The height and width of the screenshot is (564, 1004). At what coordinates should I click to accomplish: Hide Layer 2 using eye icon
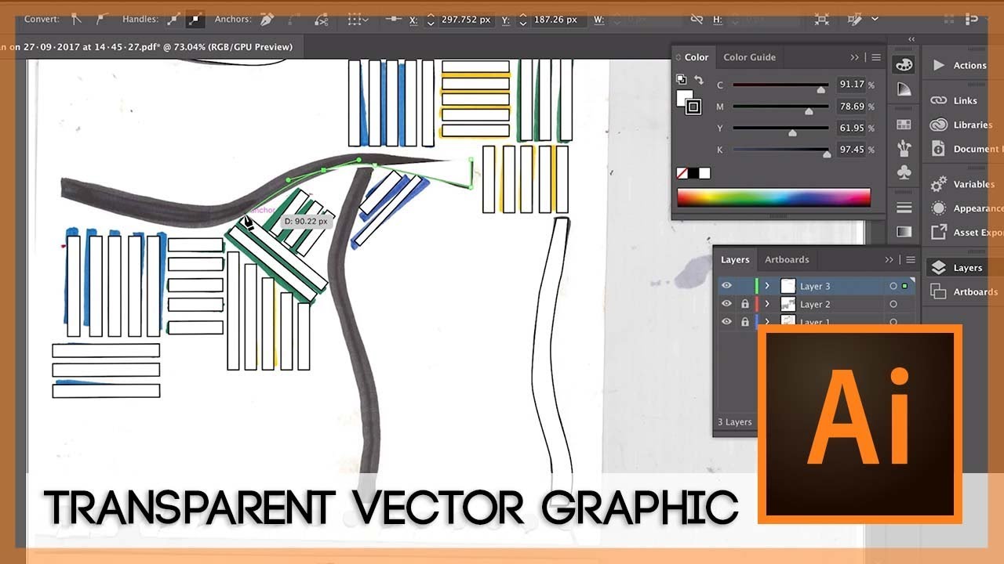pyautogui.click(x=726, y=304)
